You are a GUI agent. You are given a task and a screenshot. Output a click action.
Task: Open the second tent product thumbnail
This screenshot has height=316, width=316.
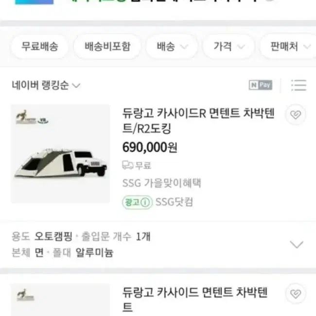click(x=60, y=299)
